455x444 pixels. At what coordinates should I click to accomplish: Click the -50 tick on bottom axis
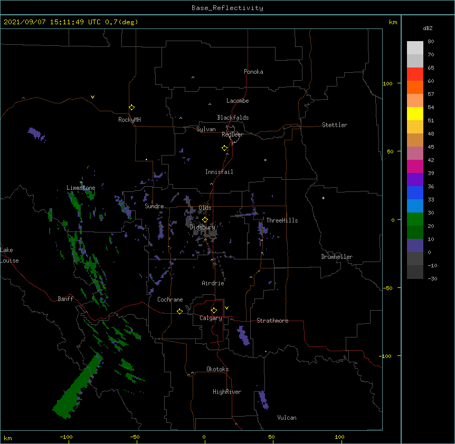(x=135, y=437)
